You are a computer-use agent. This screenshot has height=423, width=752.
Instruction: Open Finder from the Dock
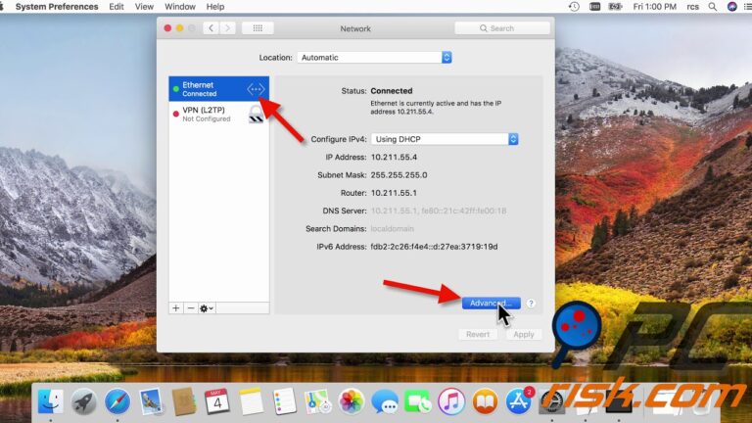50,400
